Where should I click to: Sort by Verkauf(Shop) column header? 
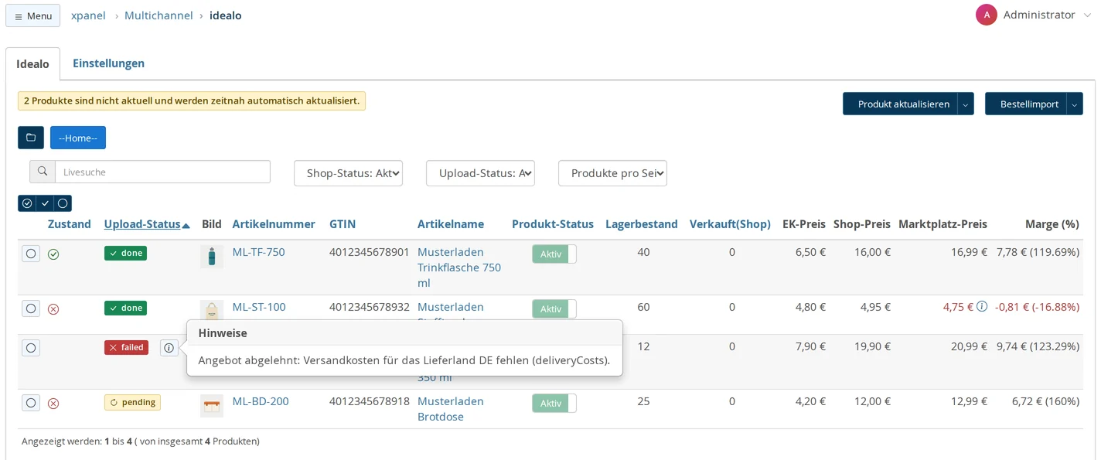[x=730, y=224]
